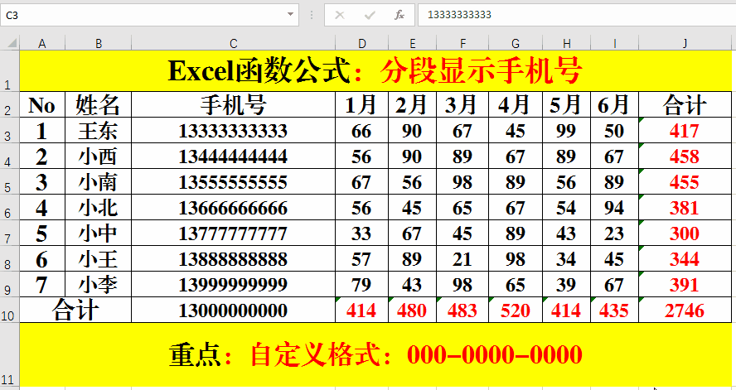Click the name cell '小中'
The width and height of the screenshot is (736, 390).
click(x=99, y=233)
